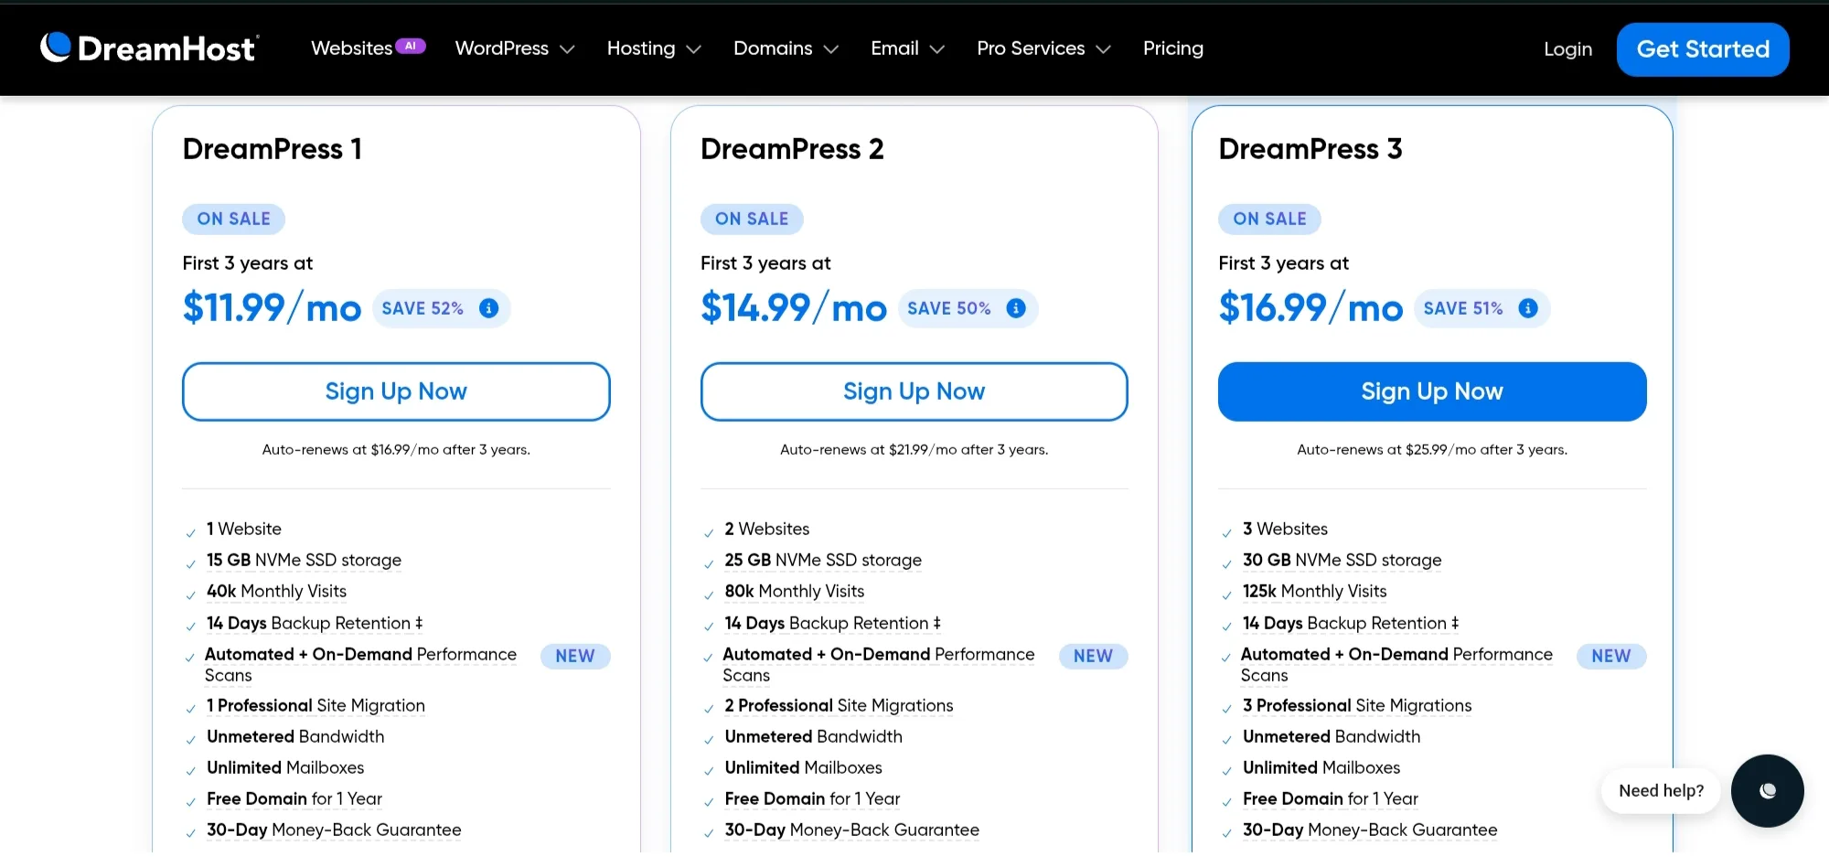Viewport: 1829px width, 857px height.
Task: Click '1 Professional Site Migration' feature
Action: click(x=316, y=705)
